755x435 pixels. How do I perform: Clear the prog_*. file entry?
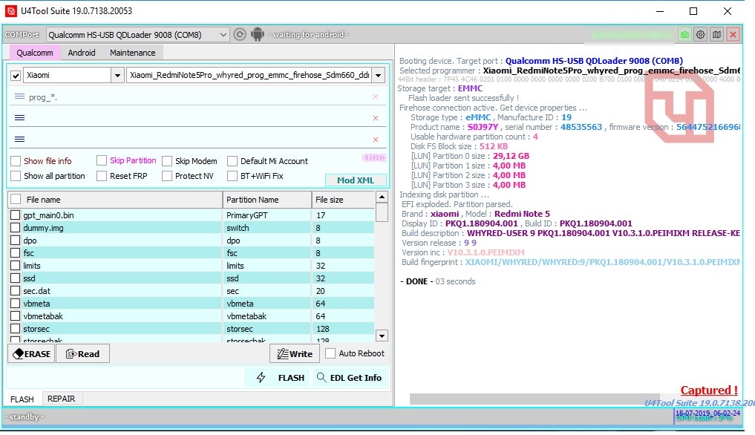click(376, 97)
